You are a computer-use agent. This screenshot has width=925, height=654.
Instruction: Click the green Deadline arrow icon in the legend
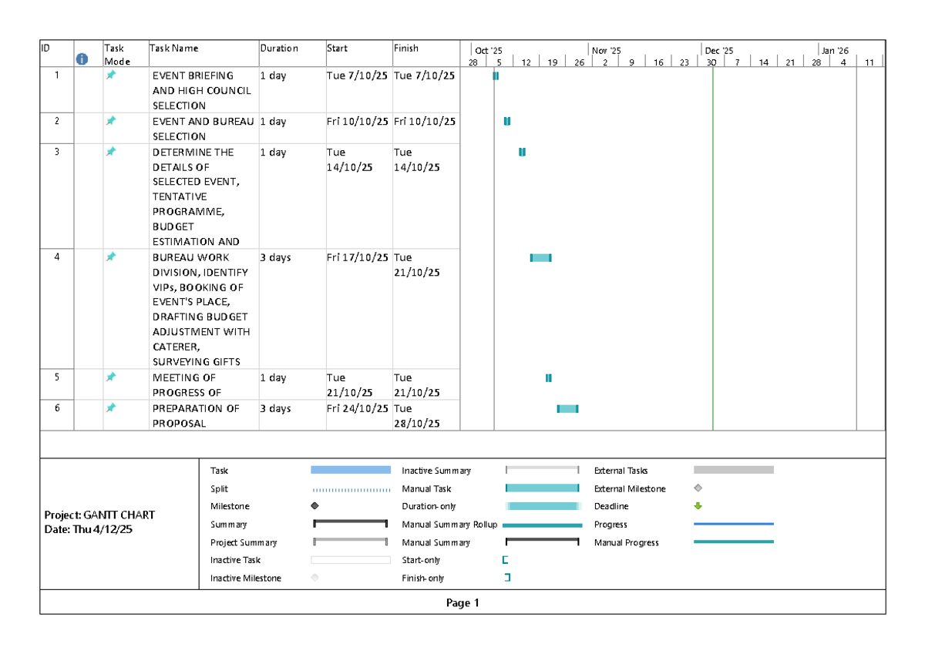pyautogui.click(x=698, y=506)
